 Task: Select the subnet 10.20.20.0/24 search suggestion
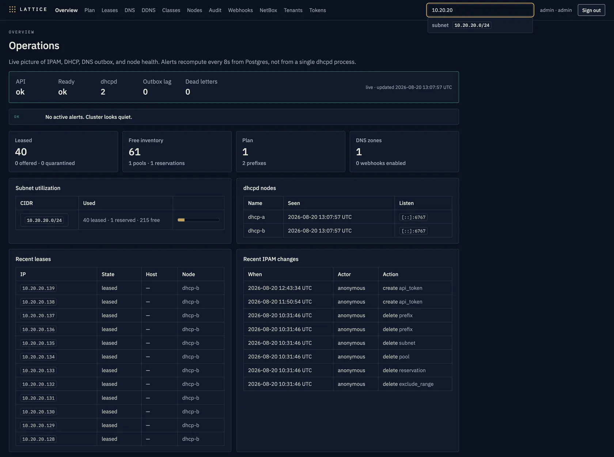tap(480, 25)
